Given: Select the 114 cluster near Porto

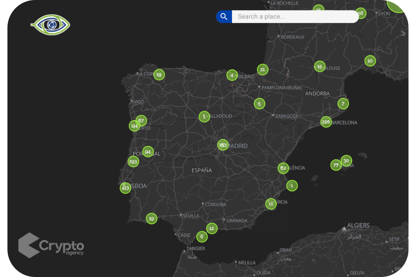Looking at the screenshot, I should pyautogui.click(x=134, y=126).
